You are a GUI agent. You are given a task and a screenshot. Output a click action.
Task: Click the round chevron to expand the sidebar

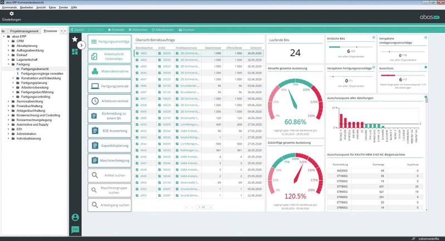81,45
